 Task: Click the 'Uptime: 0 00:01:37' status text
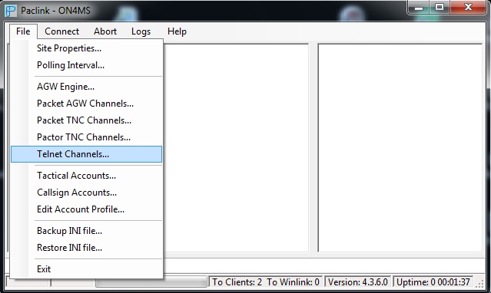[x=433, y=282]
